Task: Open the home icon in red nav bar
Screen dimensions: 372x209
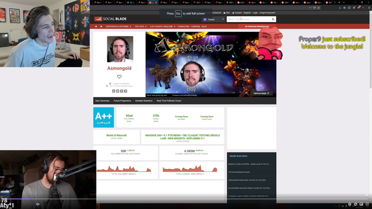Action: (x=96, y=27)
